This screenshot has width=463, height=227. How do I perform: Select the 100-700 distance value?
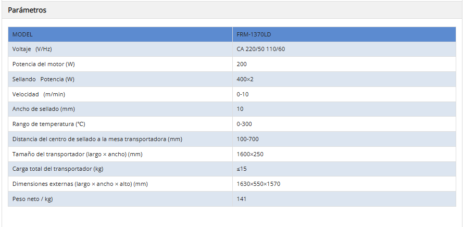click(247, 139)
